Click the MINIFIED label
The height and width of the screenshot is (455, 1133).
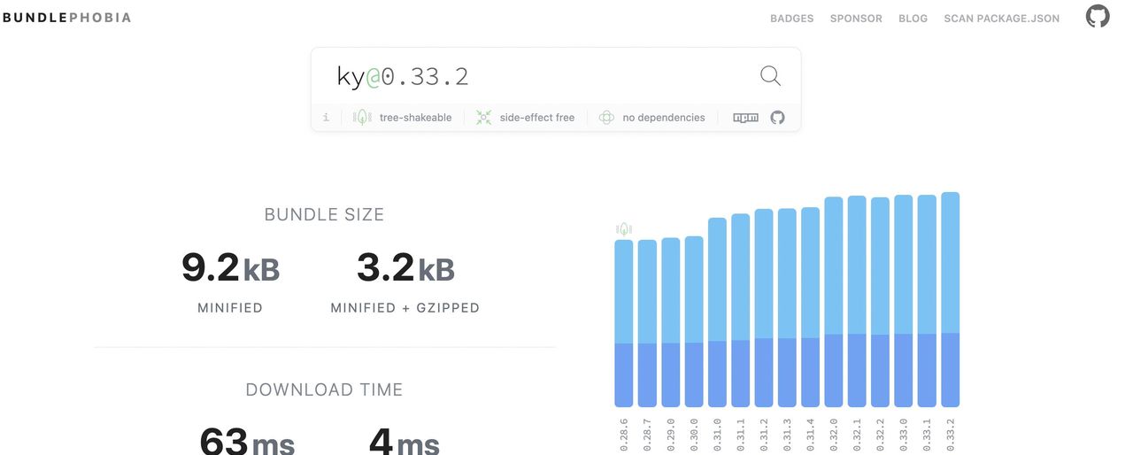tap(230, 308)
